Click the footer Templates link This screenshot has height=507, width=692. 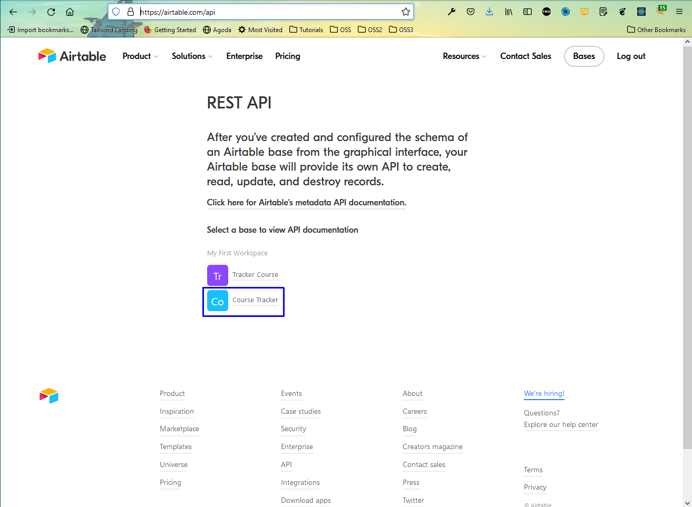coord(176,446)
